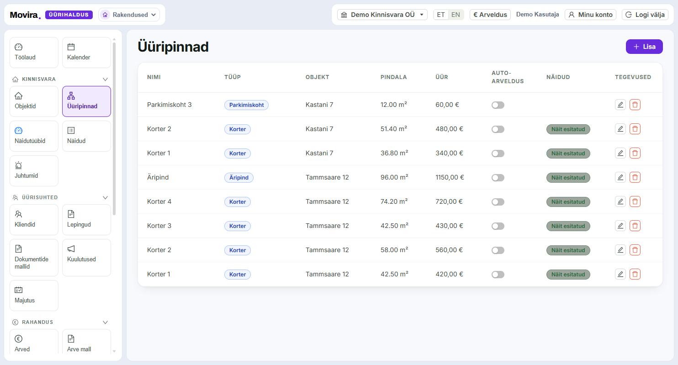Open Juhtumid incidents tile
This screenshot has height=365, width=678.
(x=34, y=171)
